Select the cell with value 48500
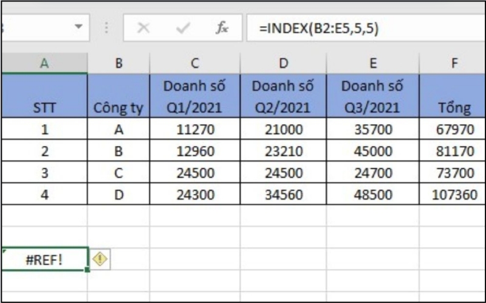Image resolution: width=486 pixels, height=303 pixels. (x=372, y=194)
